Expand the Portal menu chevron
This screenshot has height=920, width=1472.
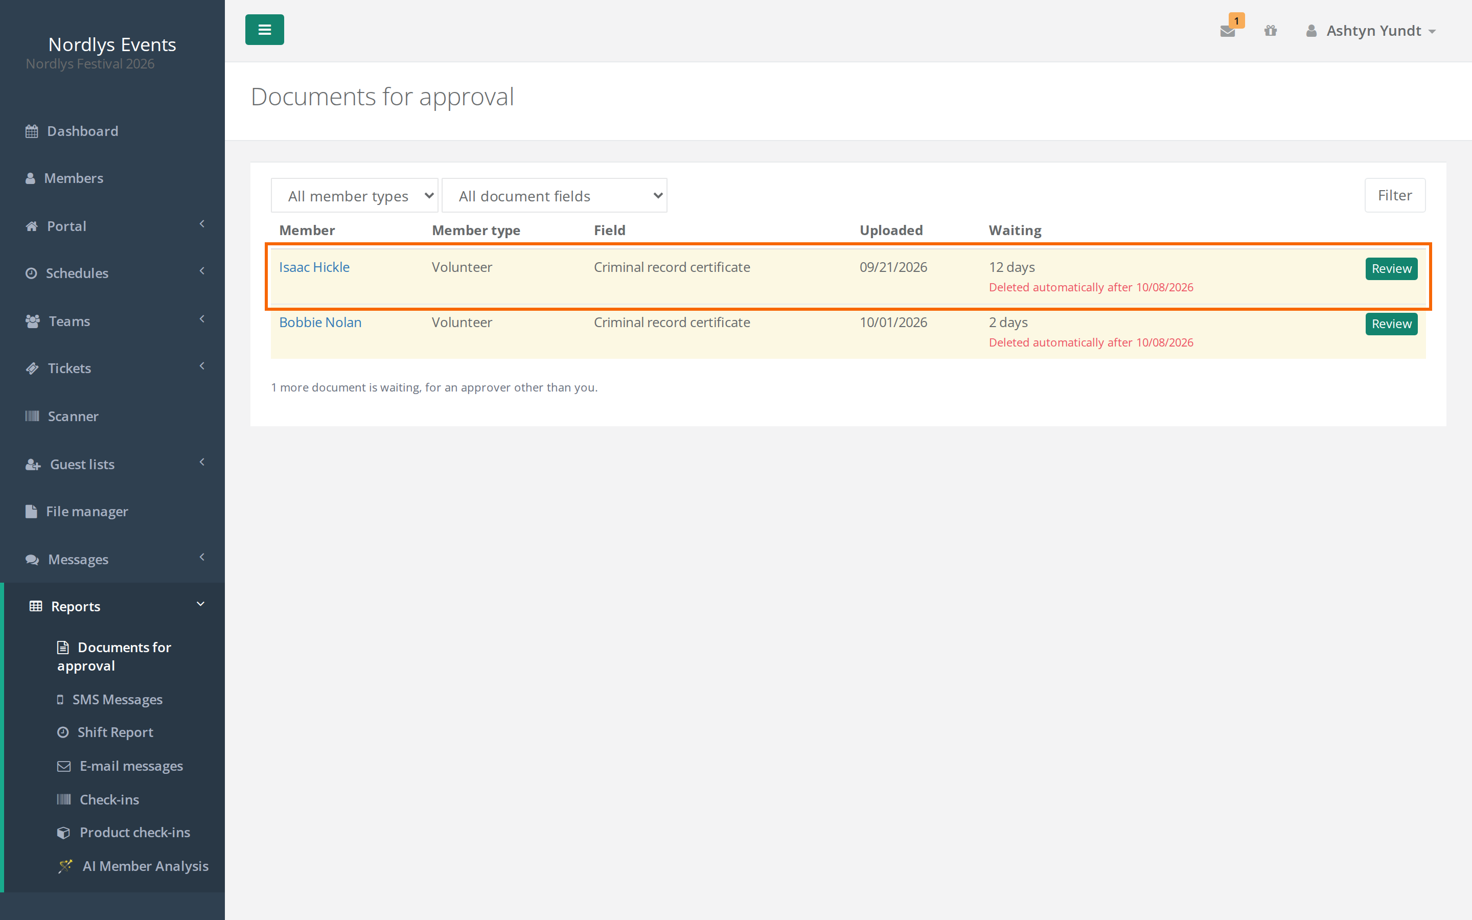(x=202, y=224)
